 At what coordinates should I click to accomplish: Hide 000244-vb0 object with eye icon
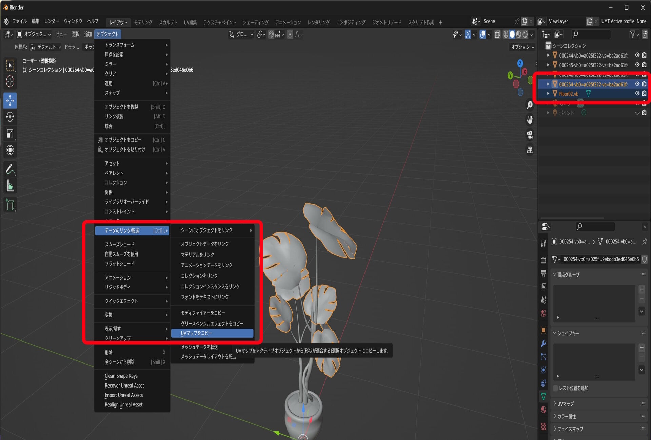(637, 55)
